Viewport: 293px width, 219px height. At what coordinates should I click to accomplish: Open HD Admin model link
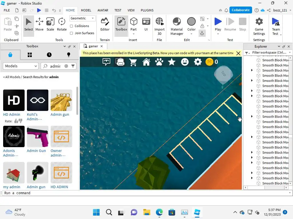(x=11, y=115)
